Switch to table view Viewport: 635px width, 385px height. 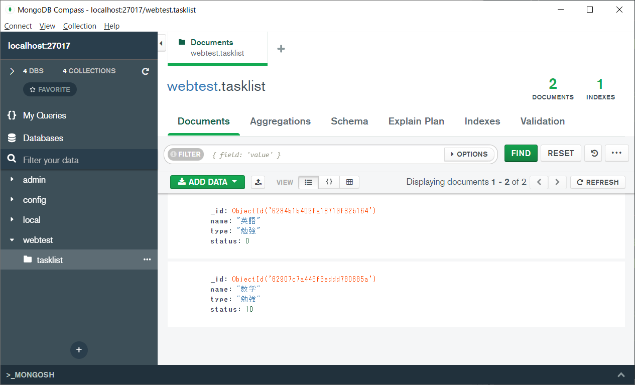[349, 182]
